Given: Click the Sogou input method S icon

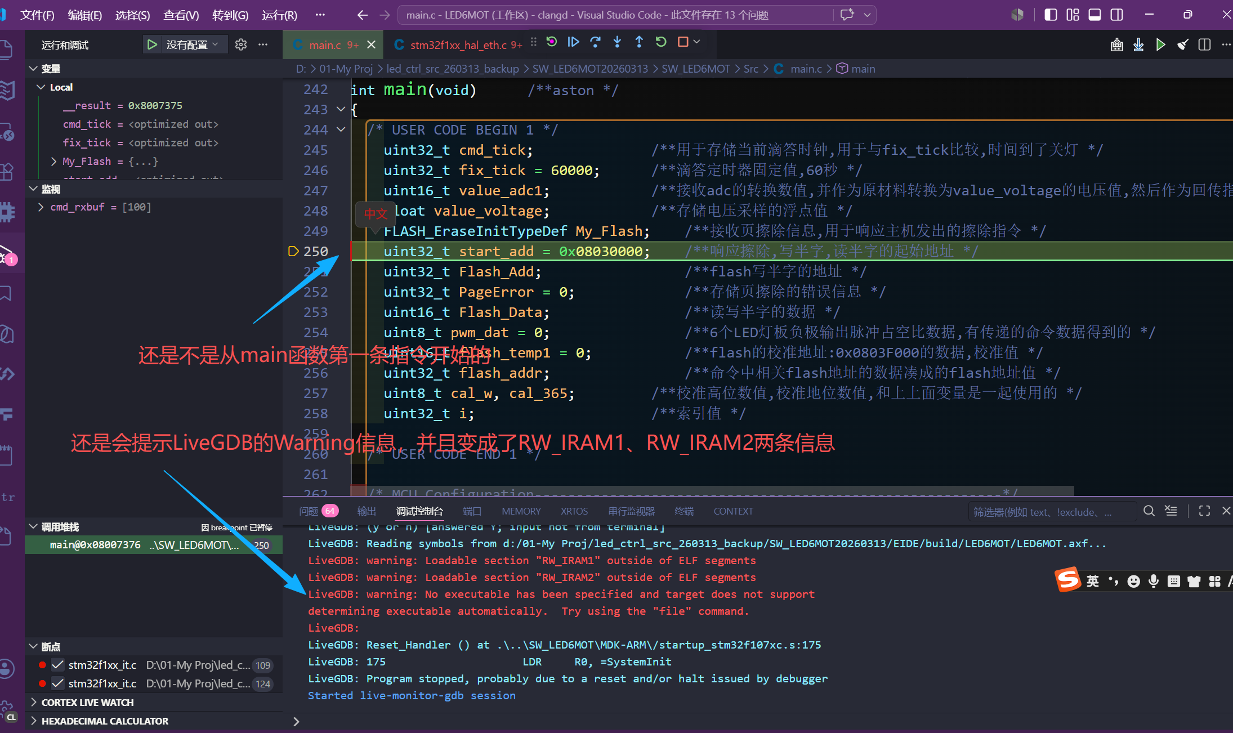Looking at the screenshot, I should 1068,580.
